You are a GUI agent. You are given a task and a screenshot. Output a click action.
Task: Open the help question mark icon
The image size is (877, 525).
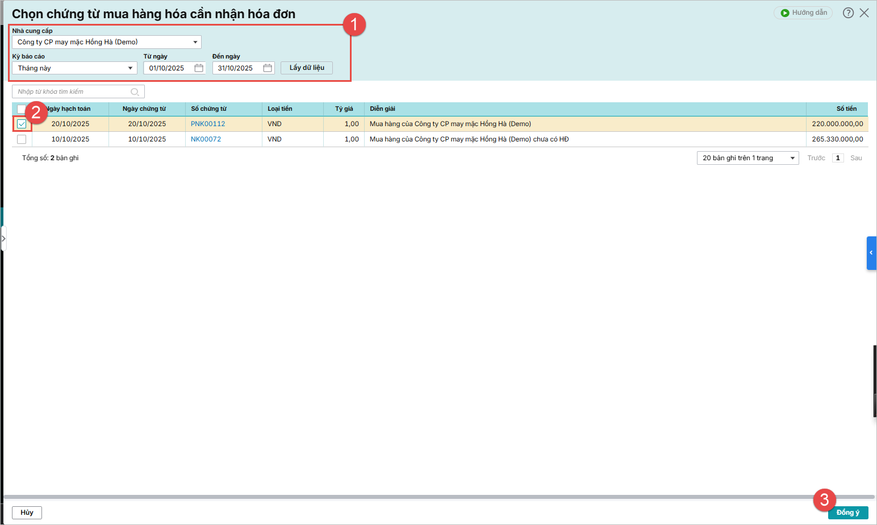pos(848,13)
